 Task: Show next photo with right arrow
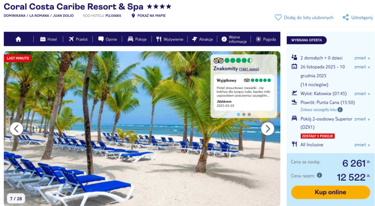point(267,129)
